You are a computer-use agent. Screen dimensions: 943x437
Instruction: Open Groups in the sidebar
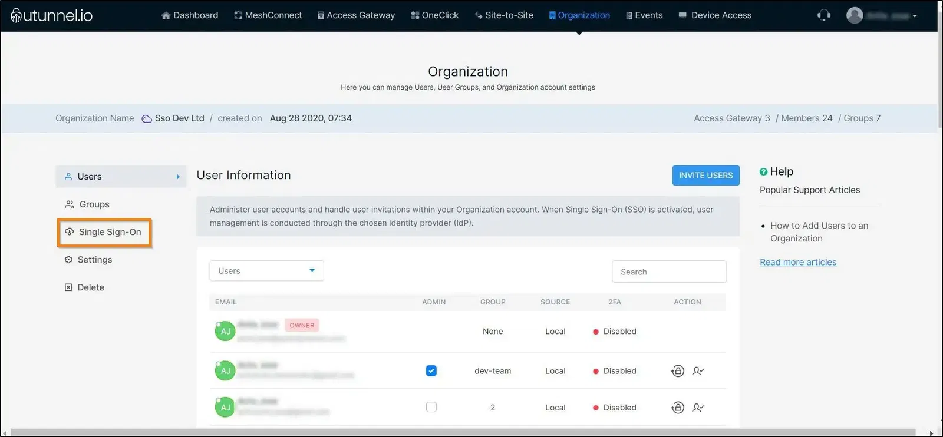pos(87,204)
